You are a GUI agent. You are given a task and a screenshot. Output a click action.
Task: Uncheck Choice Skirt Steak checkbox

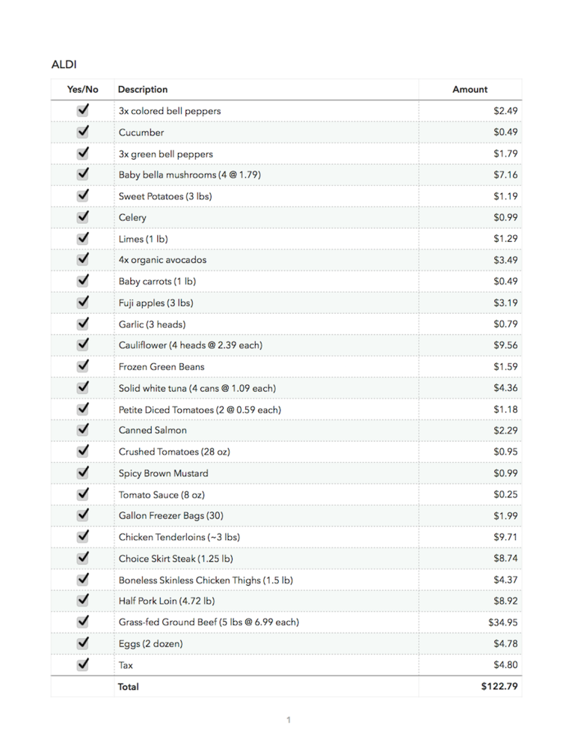[x=83, y=557]
